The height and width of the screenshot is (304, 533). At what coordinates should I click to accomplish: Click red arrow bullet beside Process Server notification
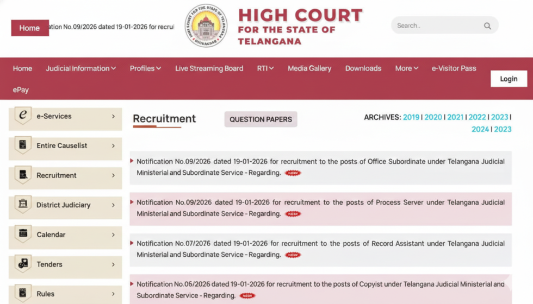(132, 202)
